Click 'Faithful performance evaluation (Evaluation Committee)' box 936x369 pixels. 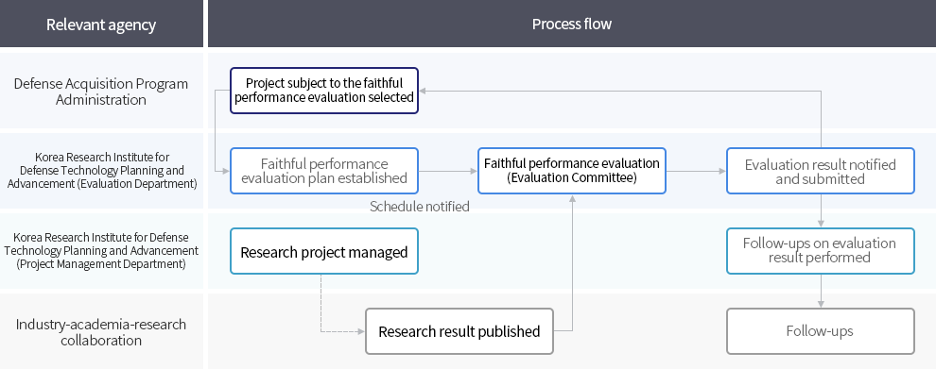572,171
